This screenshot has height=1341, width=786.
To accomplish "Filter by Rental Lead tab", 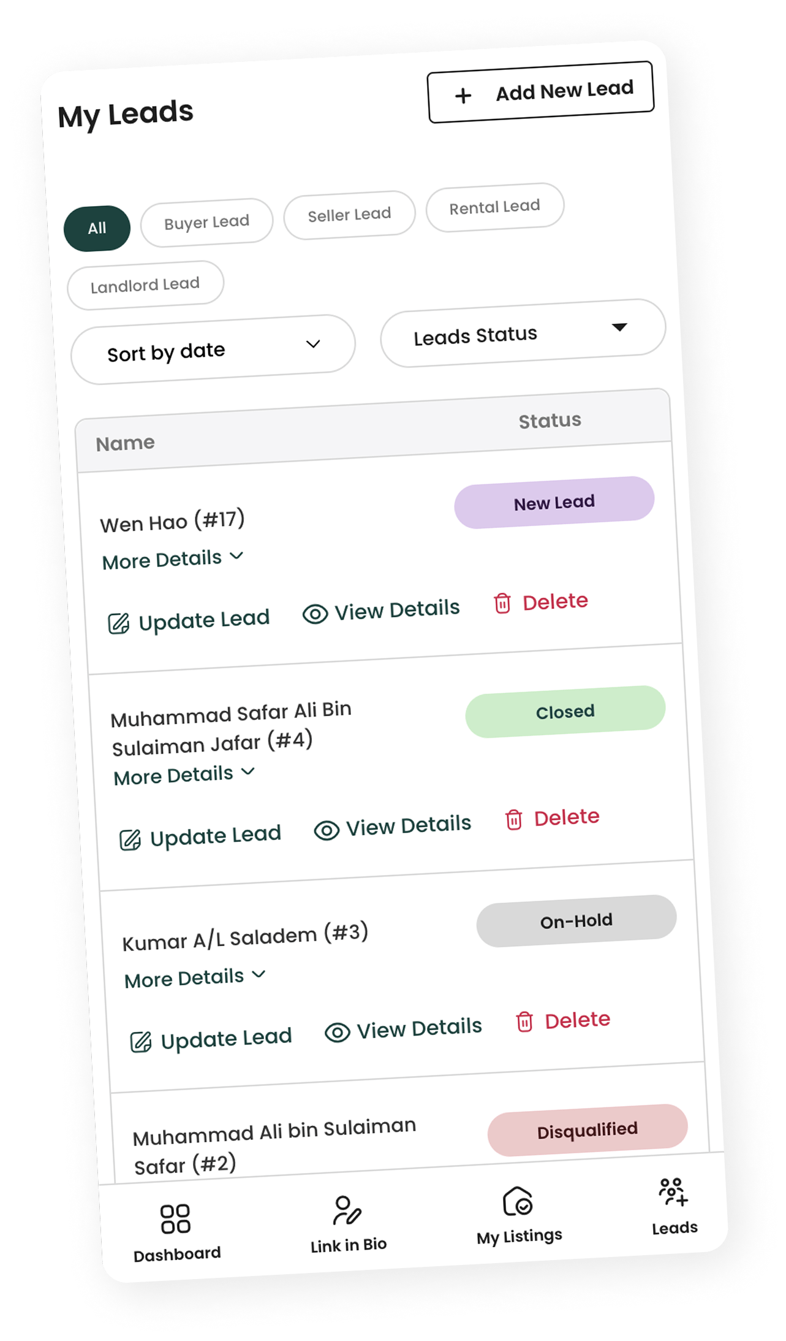I will click(x=494, y=207).
